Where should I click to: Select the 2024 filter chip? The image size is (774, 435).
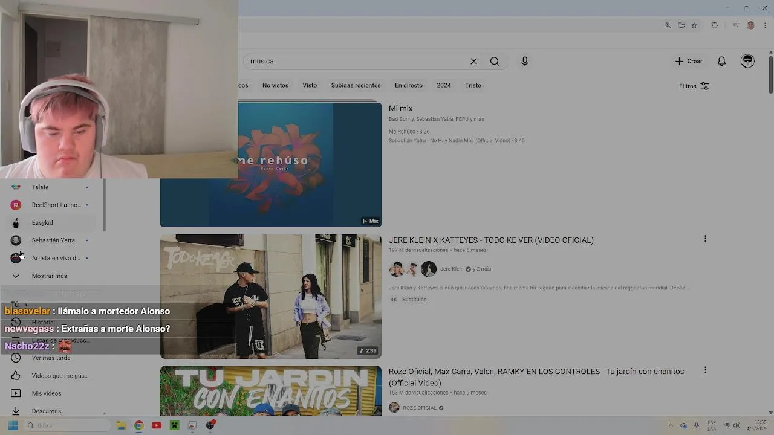click(x=444, y=85)
